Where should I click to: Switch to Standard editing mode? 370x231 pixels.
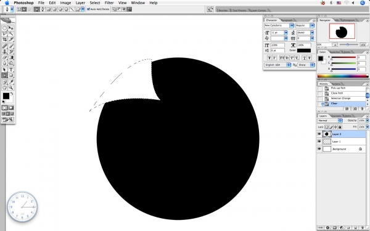point(4,108)
